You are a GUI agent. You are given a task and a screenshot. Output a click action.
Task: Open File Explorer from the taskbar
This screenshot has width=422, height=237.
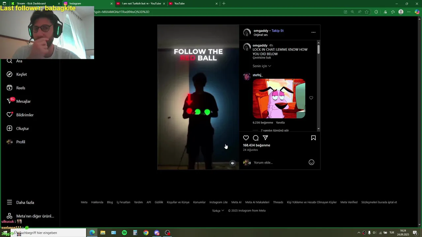coord(103,233)
